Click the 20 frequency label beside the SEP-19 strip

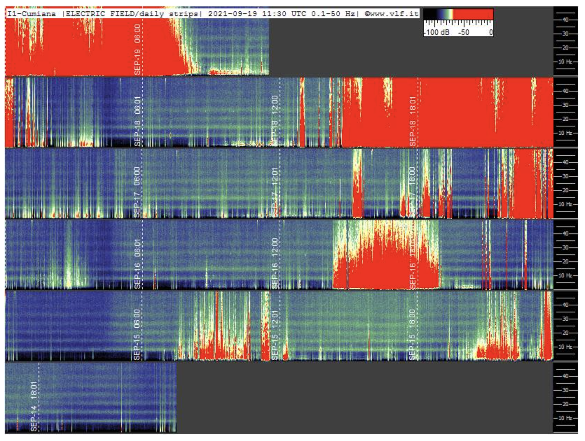pos(565,48)
